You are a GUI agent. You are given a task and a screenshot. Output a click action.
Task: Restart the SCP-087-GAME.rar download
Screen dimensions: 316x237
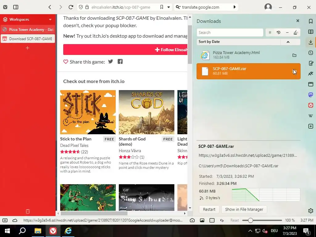pos(209,210)
